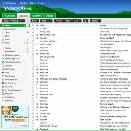Refresh the Inbox folder

[28, 26]
